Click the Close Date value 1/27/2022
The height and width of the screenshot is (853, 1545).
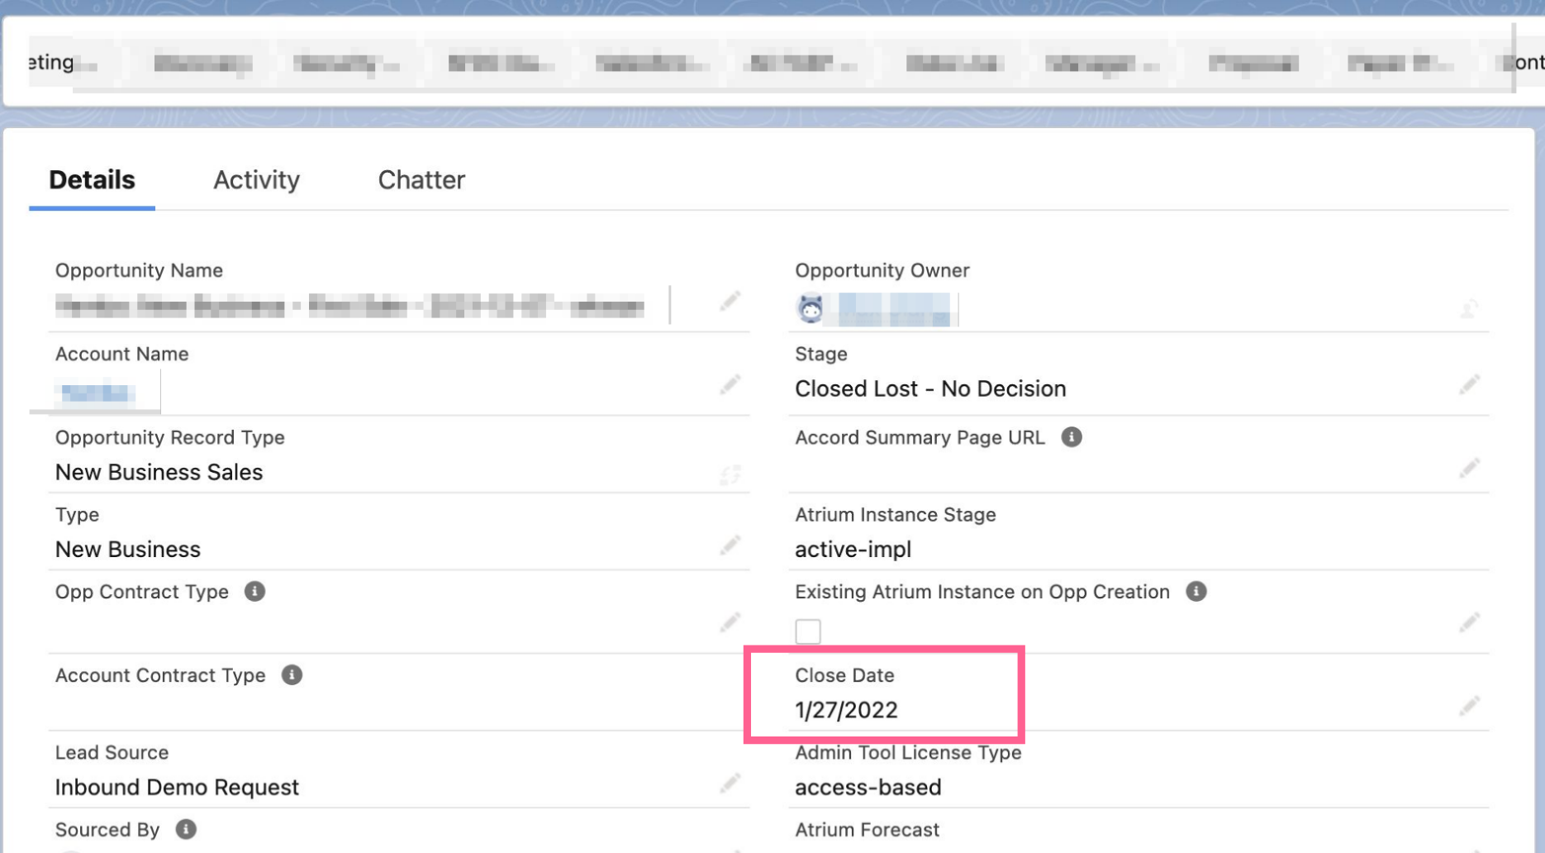coord(846,710)
